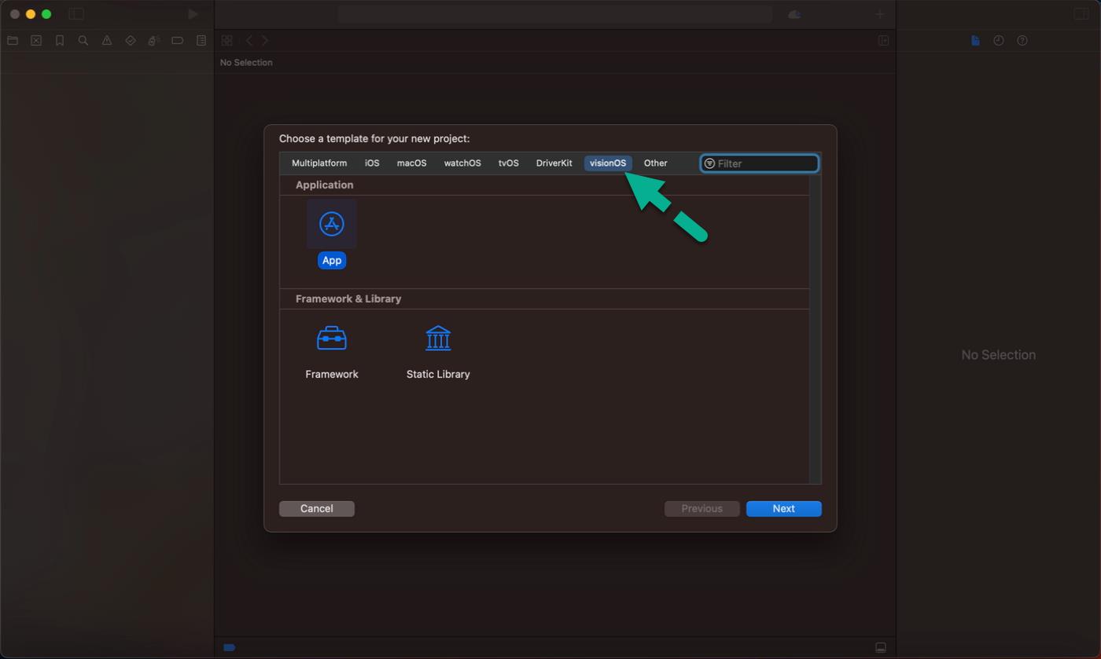Image resolution: width=1101 pixels, height=659 pixels.
Task: Switch to the iOS template tab
Action: coord(371,163)
